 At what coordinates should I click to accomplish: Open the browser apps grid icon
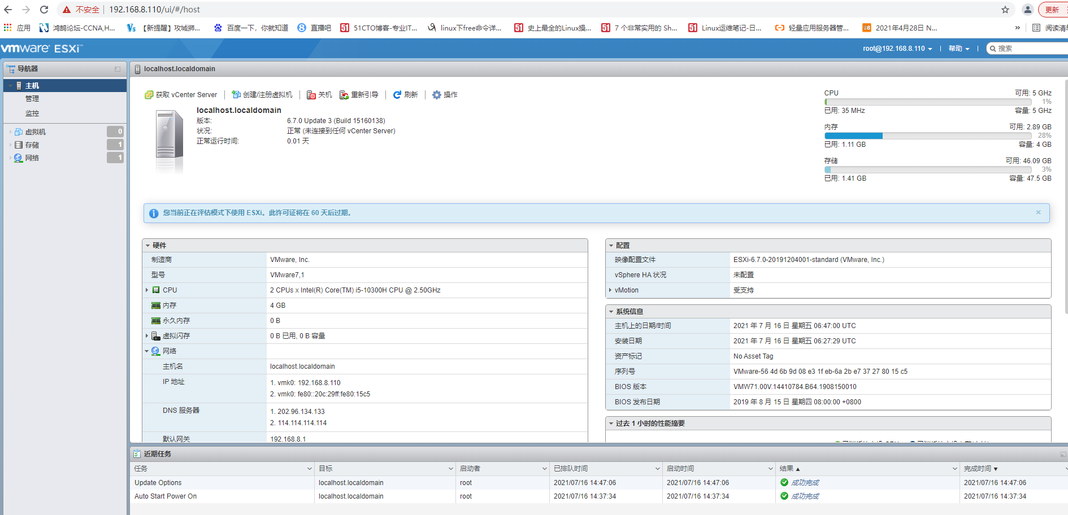tap(7, 28)
